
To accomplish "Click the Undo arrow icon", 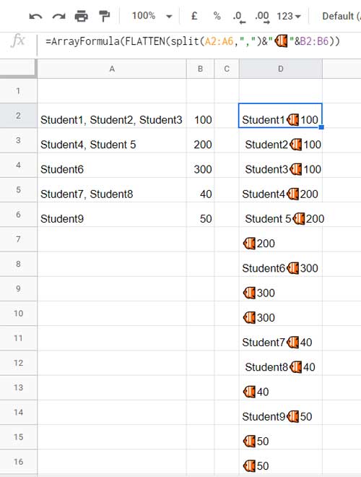I will click(x=35, y=16).
